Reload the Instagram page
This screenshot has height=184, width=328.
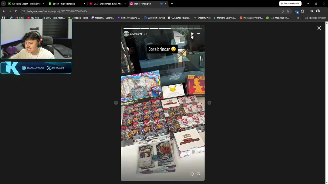[16, 11]
